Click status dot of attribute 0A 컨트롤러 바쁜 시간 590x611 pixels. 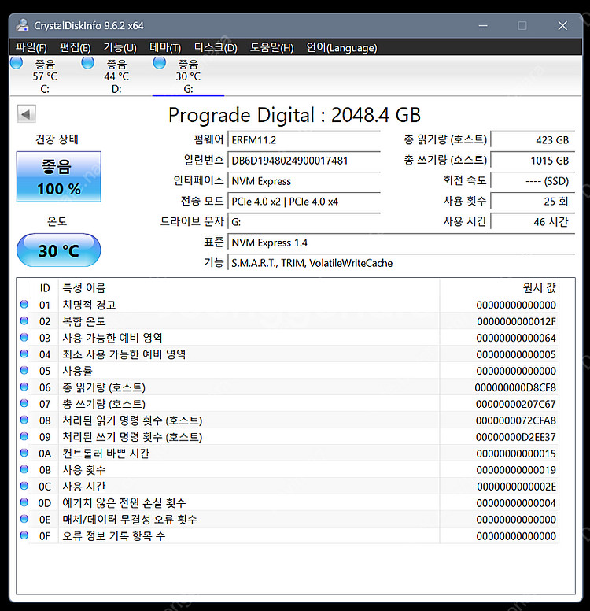click(x=24, y=453)
